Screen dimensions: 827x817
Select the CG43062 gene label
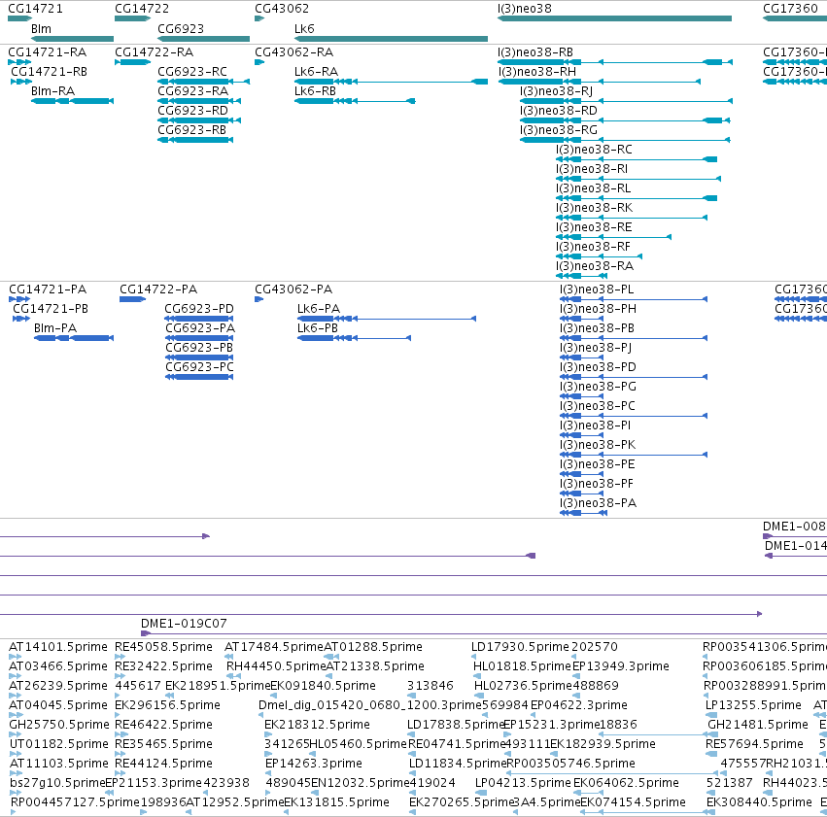(x=282, y=9)
